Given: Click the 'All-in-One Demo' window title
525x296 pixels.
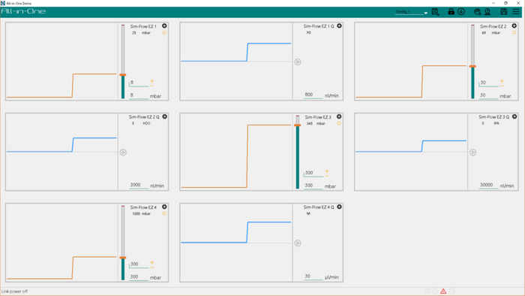Looking at the screenshot, I should pyautogui.click(x=19, y=3).
